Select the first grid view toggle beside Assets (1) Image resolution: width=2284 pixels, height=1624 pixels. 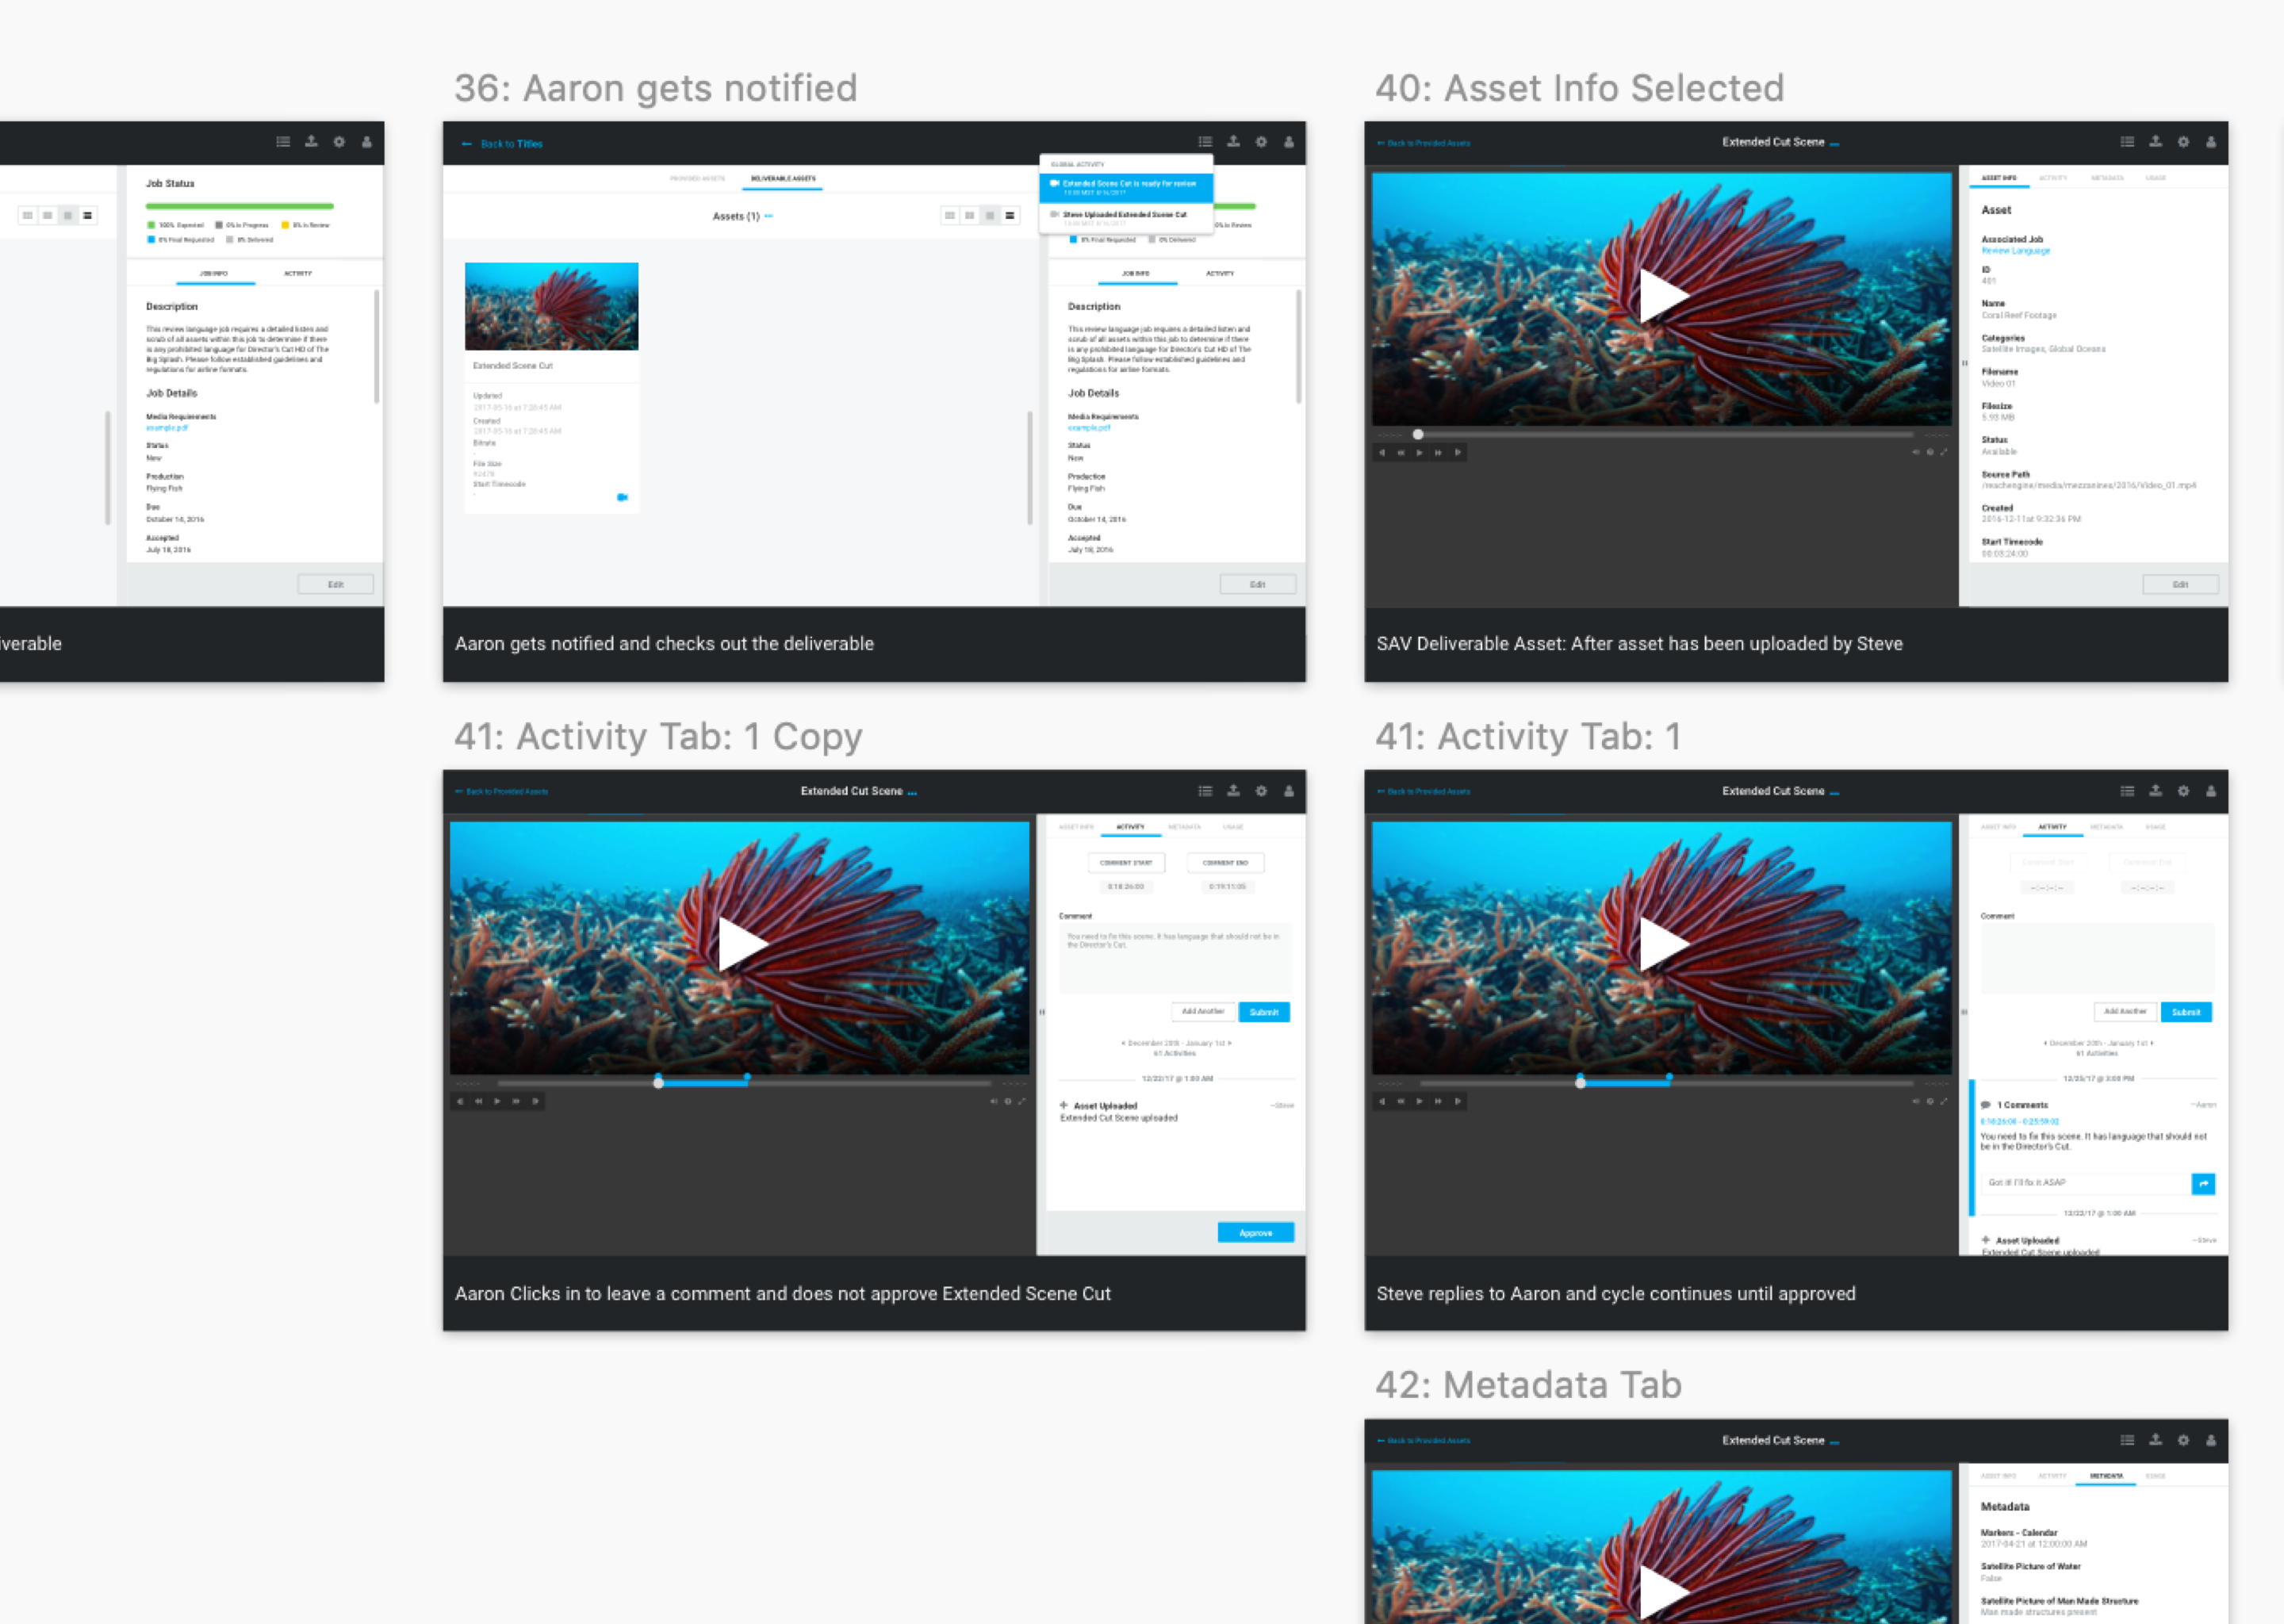[950, 215]
